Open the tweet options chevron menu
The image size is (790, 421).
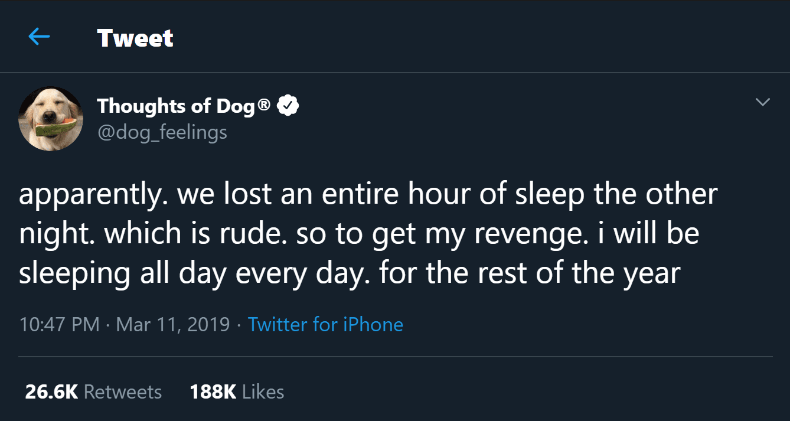point(763,103)
